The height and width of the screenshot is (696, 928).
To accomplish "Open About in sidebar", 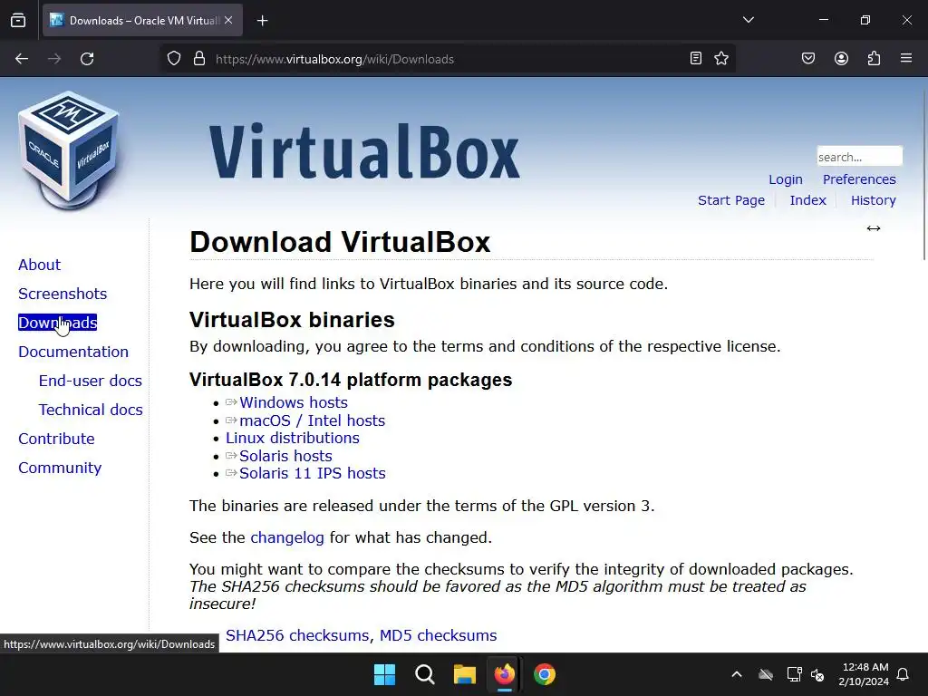I will click(39, 265).
